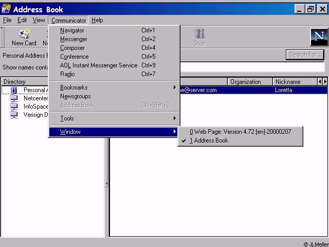329x247 pixels.
Task: Expand the Bookmarks submenu arrow
Action: point(175,87)
